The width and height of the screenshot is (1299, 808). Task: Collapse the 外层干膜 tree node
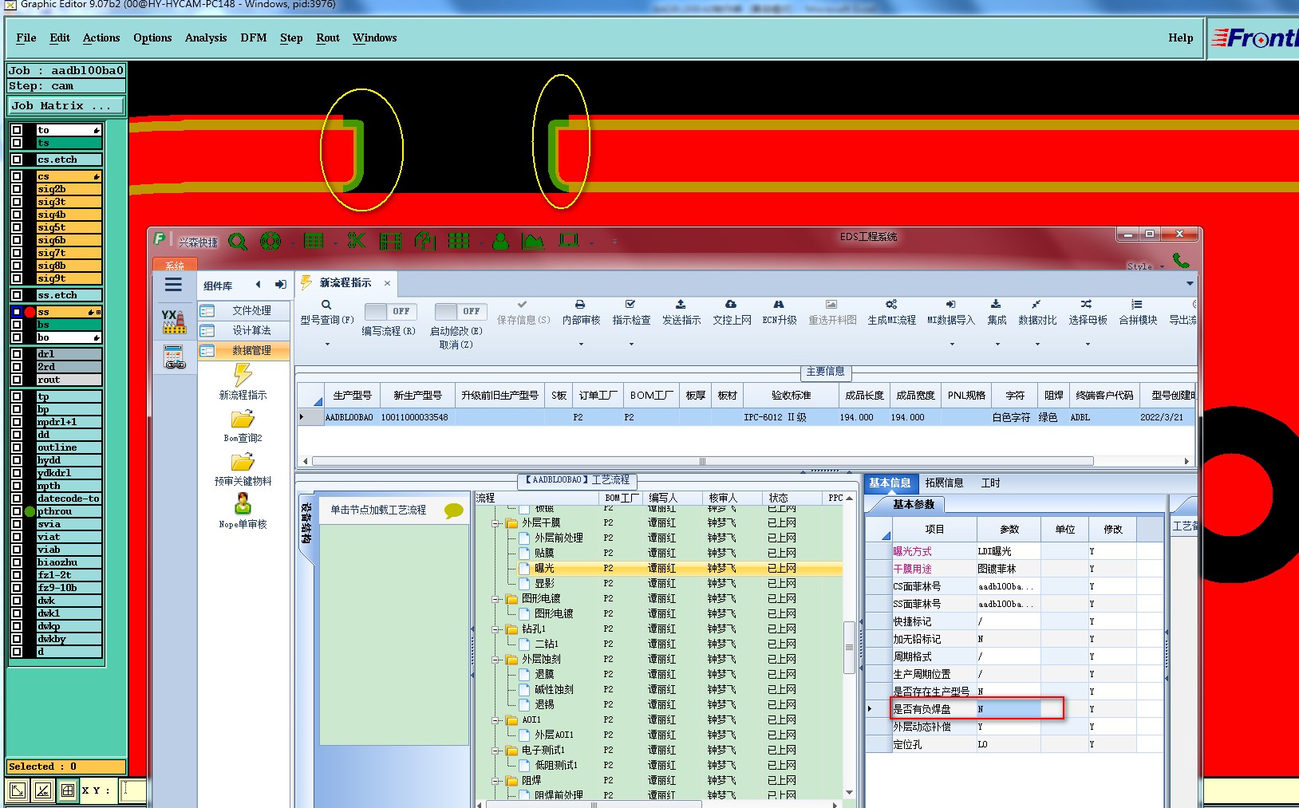click(496, 523)
